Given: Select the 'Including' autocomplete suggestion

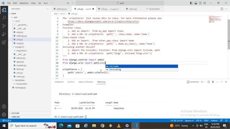Looking at the screenshot, I should point(142,70).
